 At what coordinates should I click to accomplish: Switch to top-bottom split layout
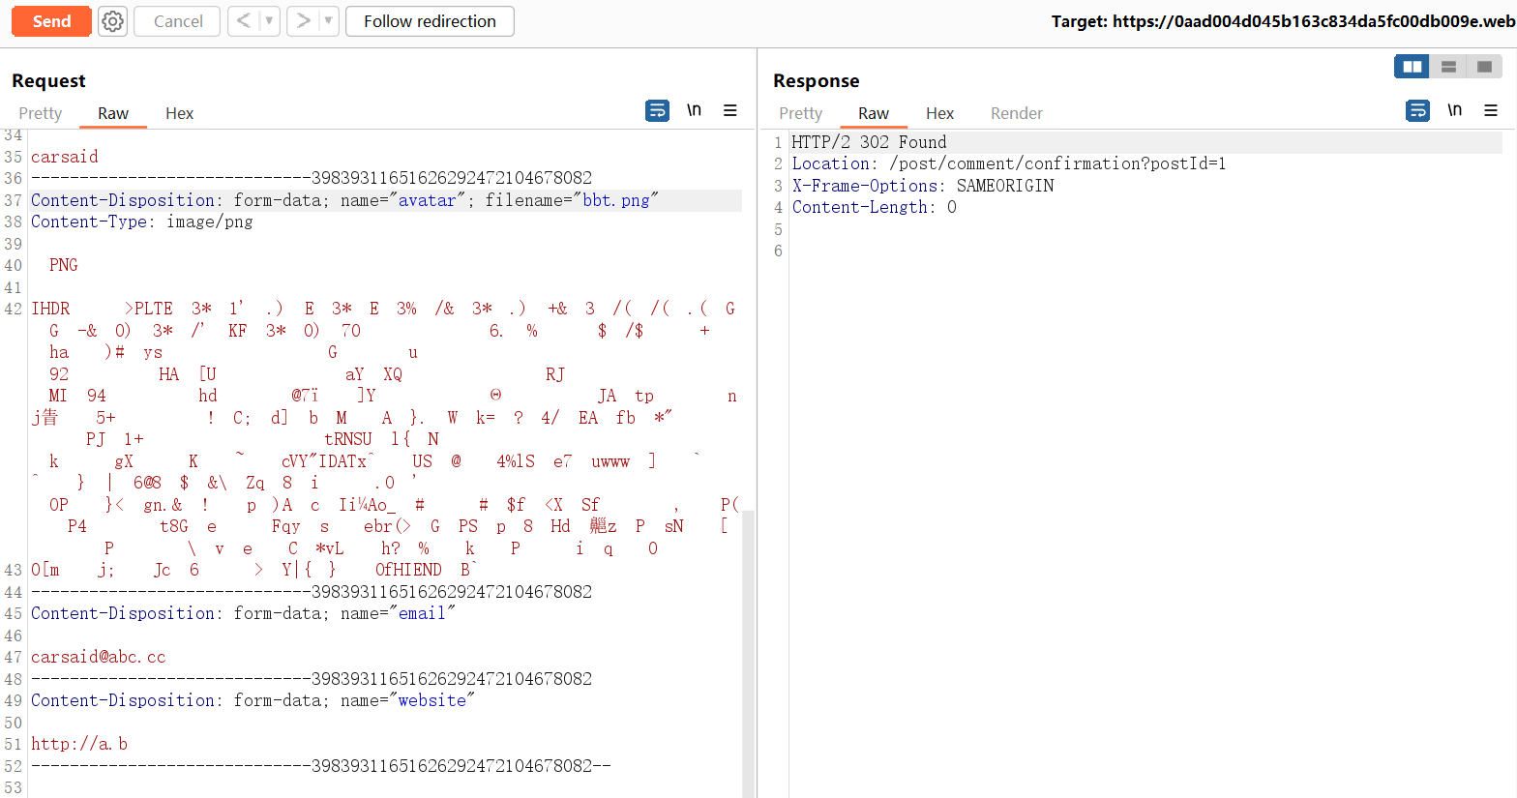pyautogui.click(x=1448, y=67)
